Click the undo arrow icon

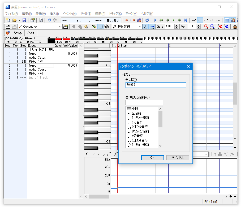[x=49, y=20]
